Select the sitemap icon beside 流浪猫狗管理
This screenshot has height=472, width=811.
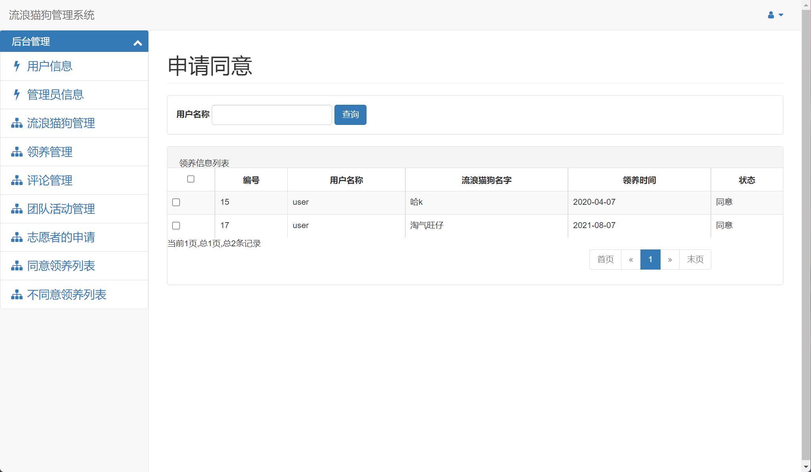pos(16,123)
